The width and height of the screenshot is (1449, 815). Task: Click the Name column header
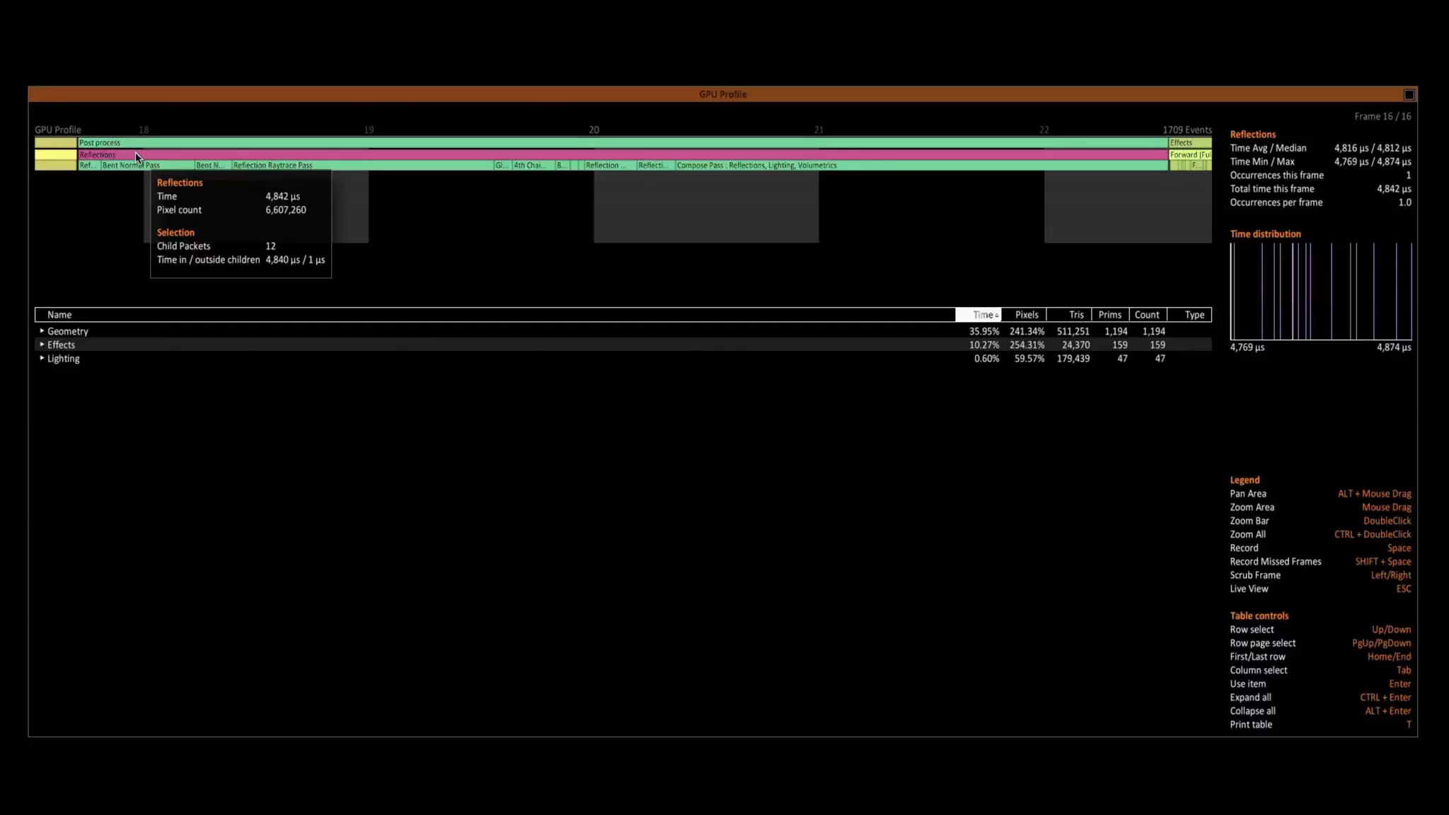coord(59,315)
